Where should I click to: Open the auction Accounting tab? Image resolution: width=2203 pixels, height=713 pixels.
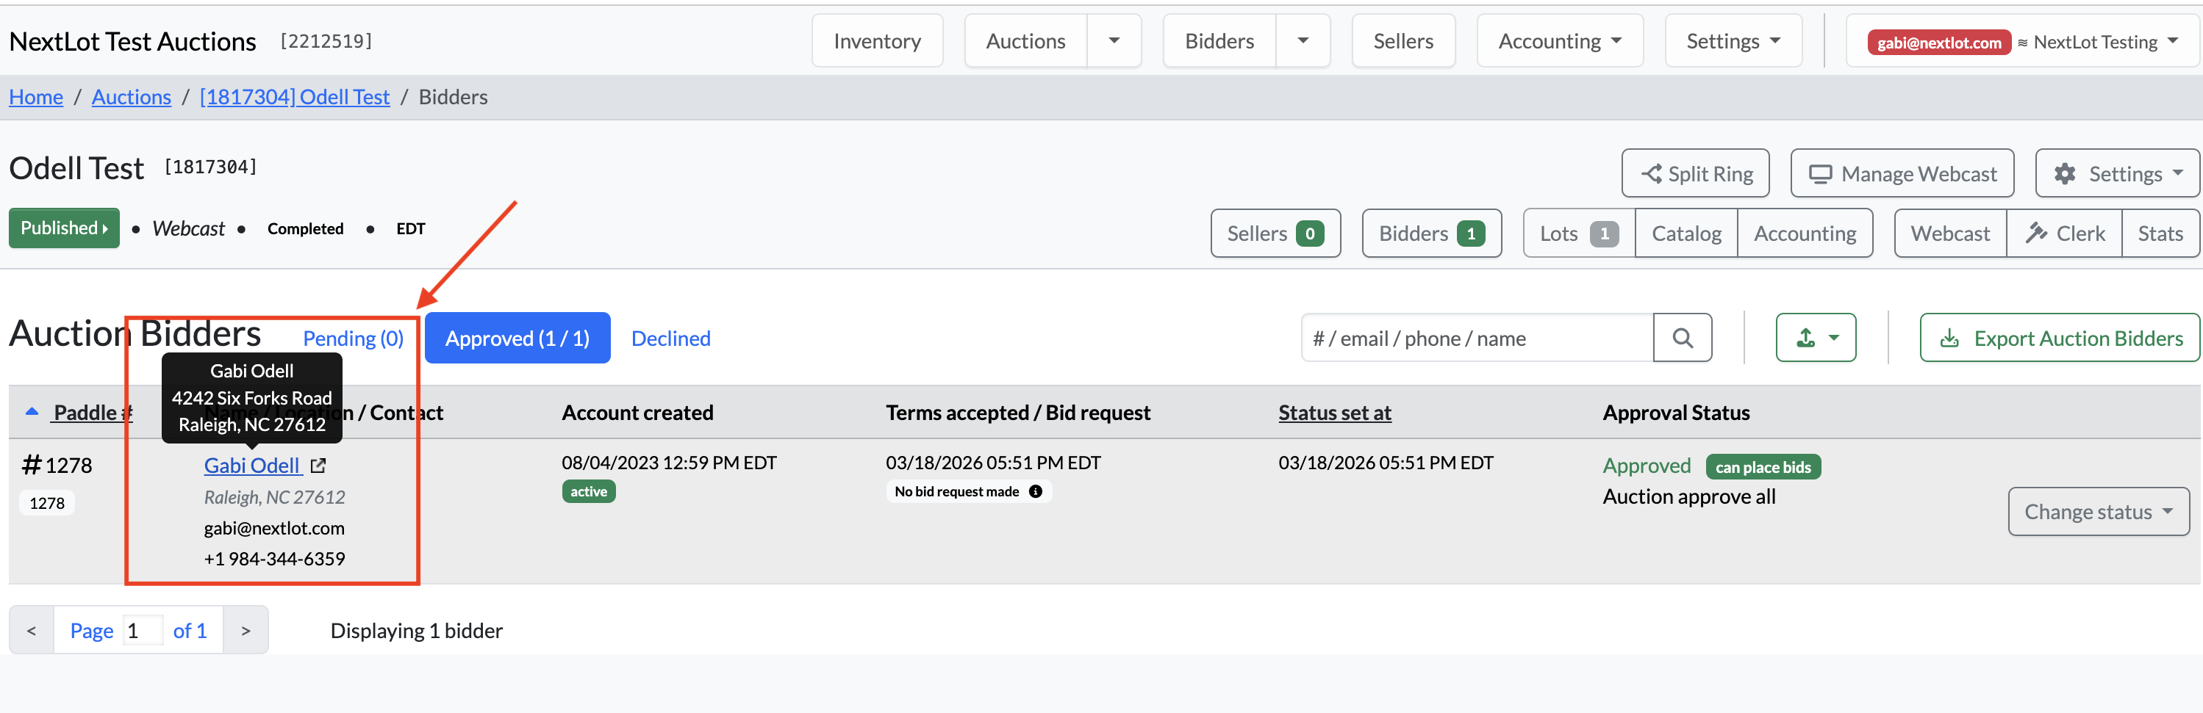(x=1805, y=233)
